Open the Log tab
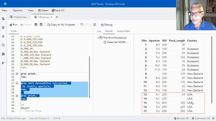This screenshot has width=216, height=121. [x=99, y=31]
